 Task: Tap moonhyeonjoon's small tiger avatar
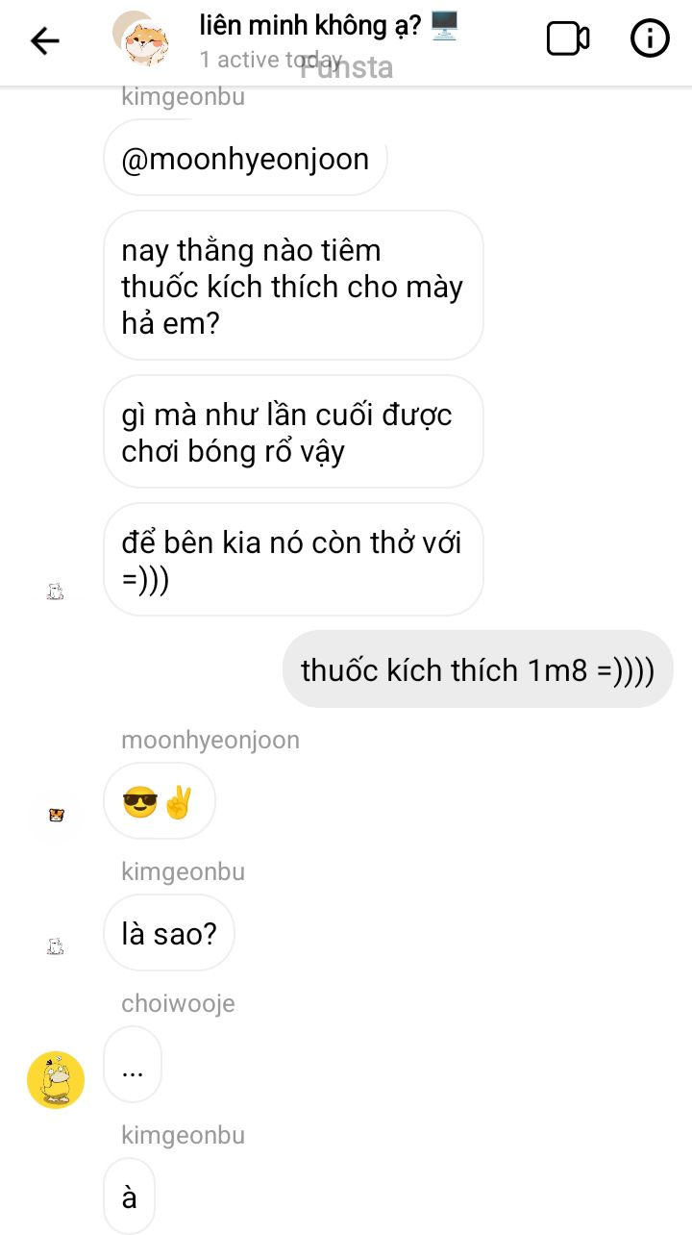(56, 816)
